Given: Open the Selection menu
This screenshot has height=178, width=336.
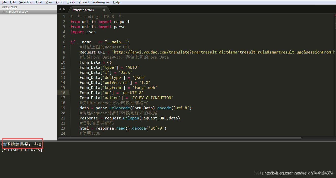Looking at the screenshot, I should [26, 2].
